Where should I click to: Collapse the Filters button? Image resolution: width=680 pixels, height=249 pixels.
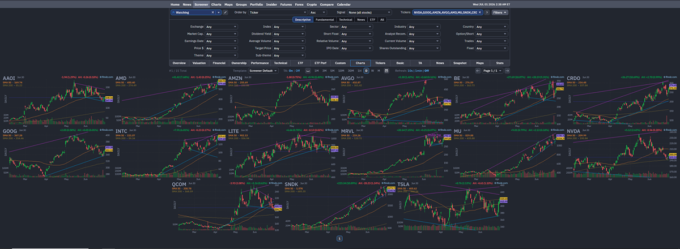point(499,12)
